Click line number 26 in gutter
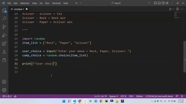This screenshot has height=104, width=186. coord(16,43)
